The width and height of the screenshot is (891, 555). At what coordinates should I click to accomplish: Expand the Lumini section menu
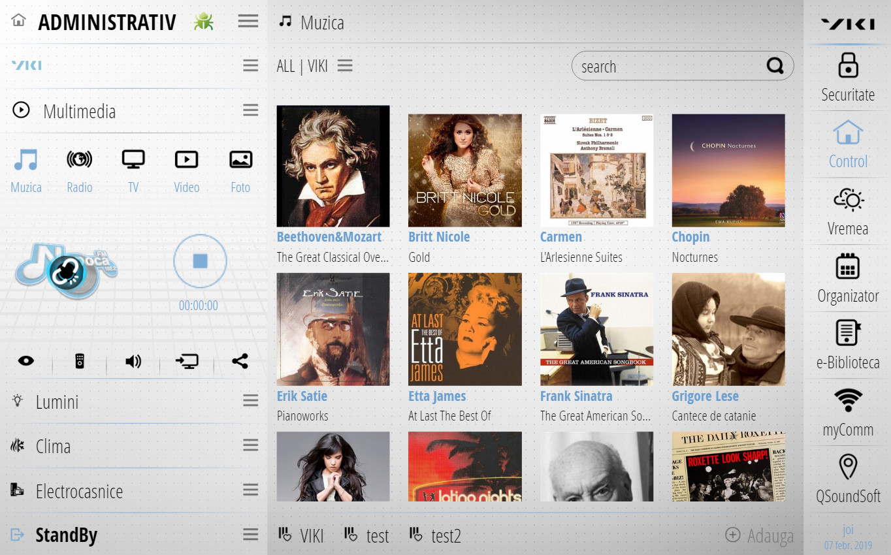click(250, 400)
